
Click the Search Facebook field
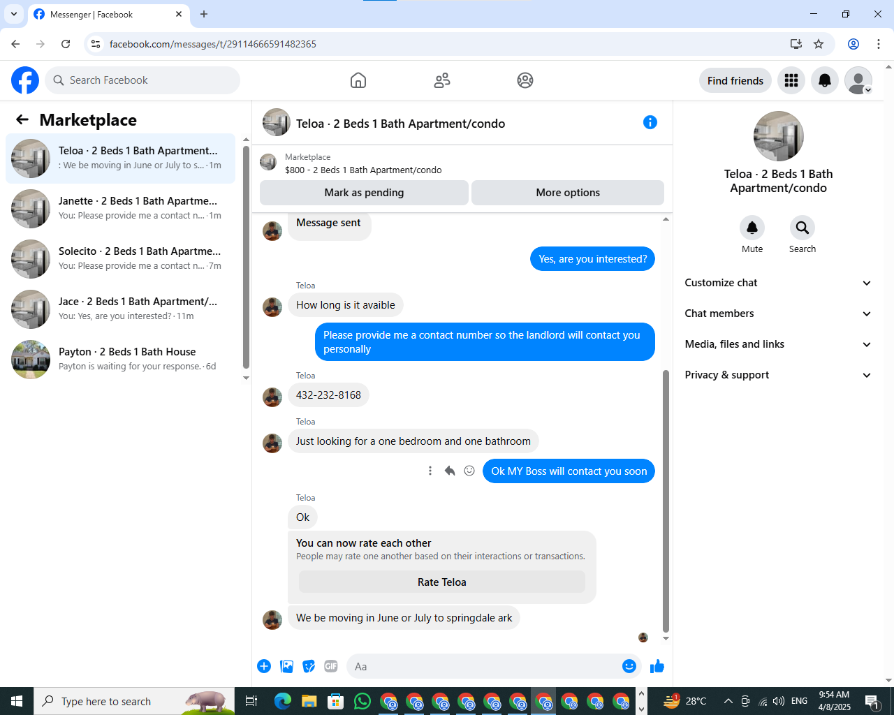coord(142,80)
